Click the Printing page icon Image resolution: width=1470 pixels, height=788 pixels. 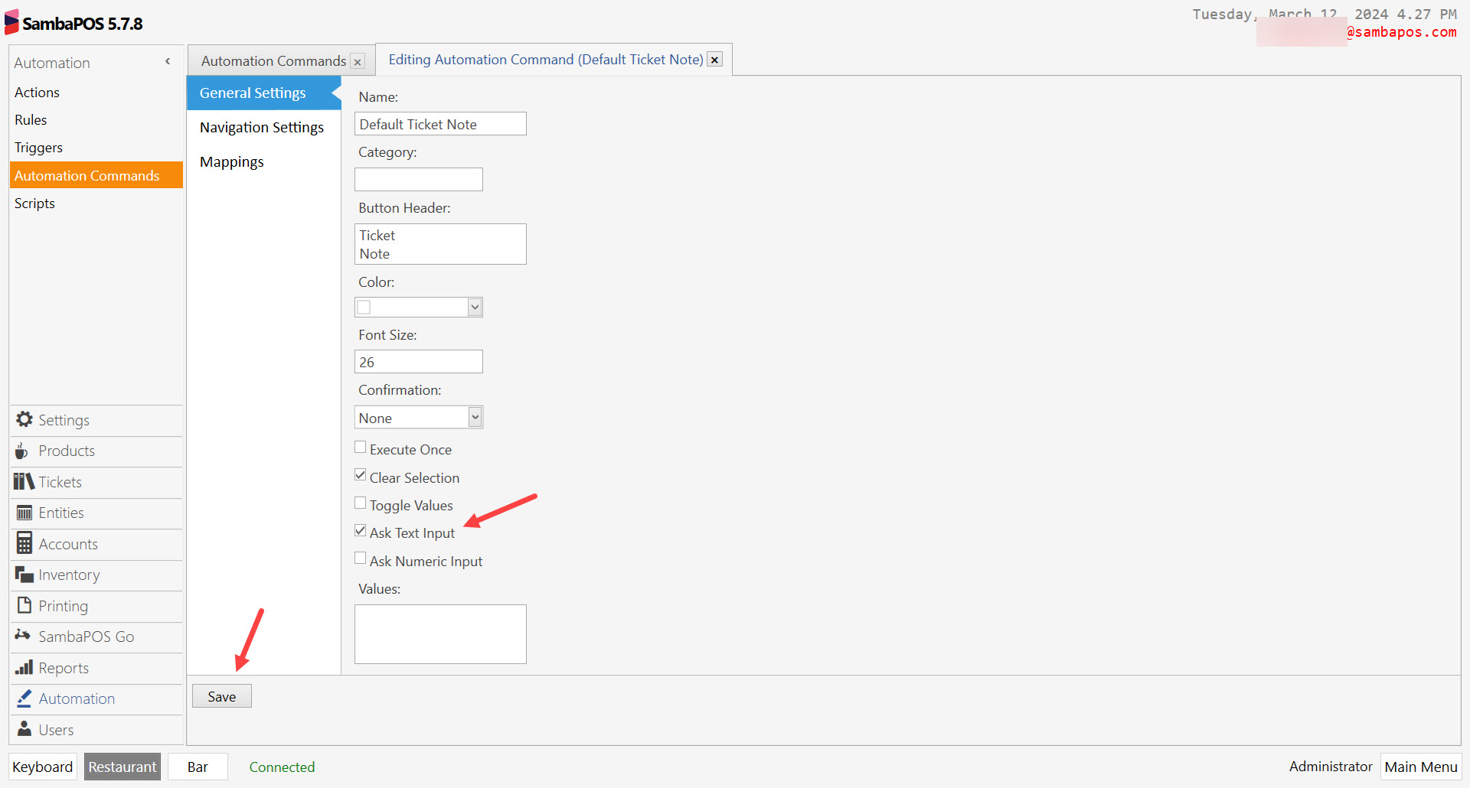pyautogui.click(x=24, y=605)
